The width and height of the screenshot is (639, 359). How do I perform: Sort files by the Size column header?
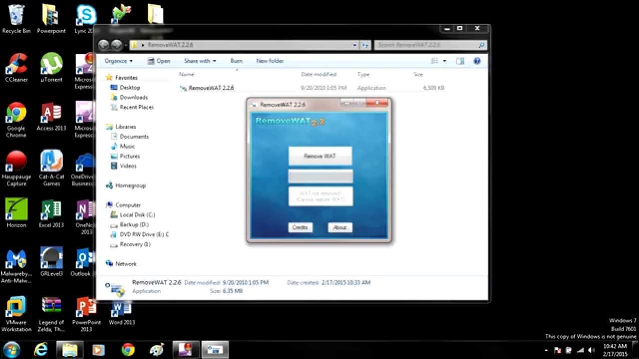pos(418,74)
